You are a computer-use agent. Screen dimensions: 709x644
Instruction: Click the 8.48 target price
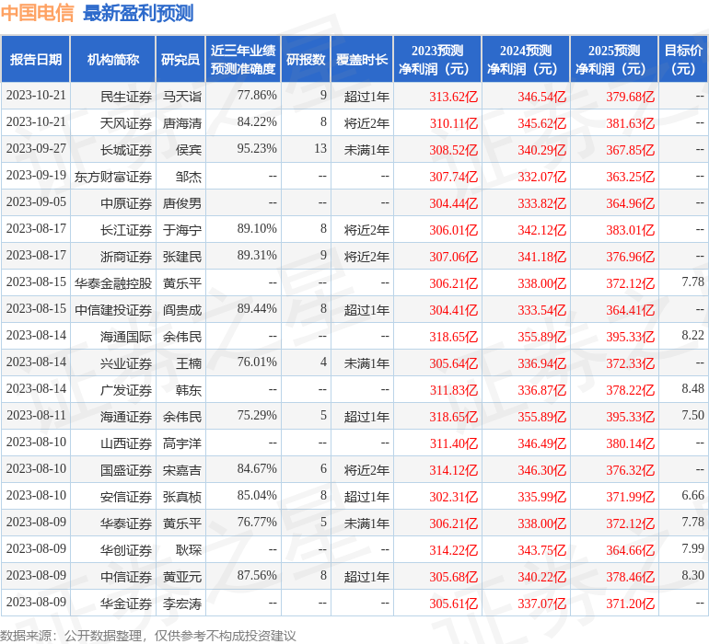(x=692, y=388)
